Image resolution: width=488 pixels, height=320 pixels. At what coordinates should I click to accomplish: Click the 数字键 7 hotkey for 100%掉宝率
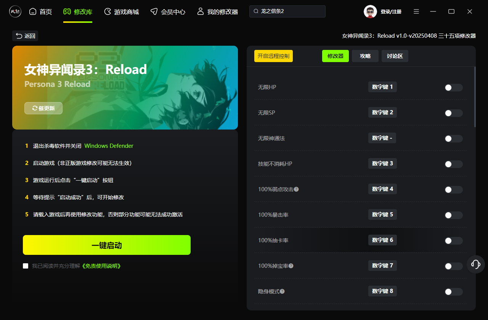pyautogui.click(x=382, y=266)
